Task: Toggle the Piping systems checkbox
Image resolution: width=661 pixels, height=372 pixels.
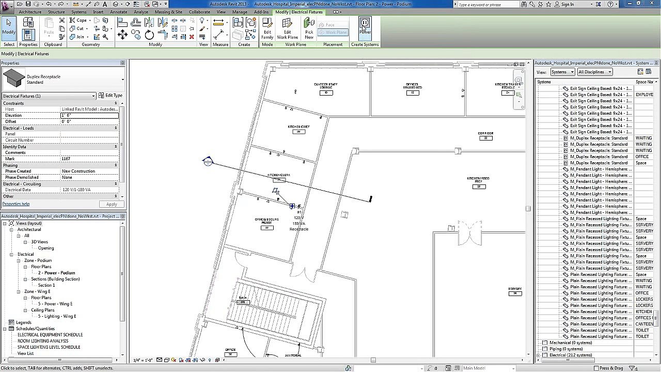Action: [x=545, y=349]
